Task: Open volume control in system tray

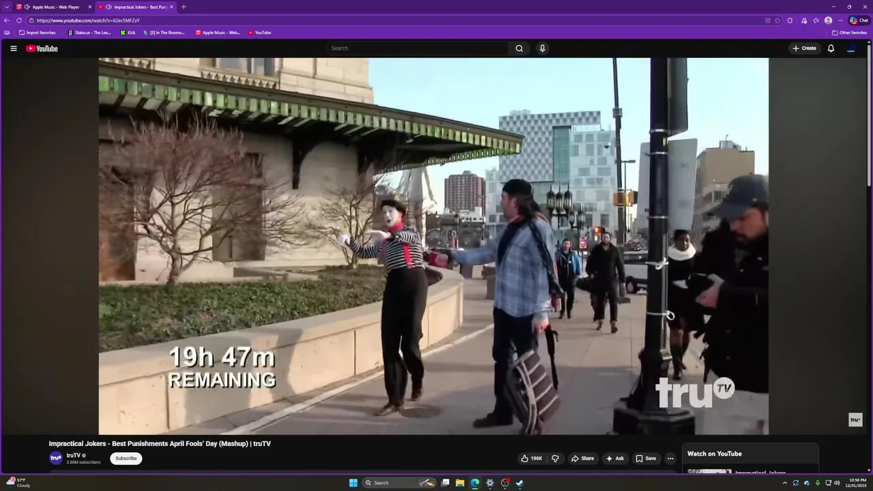Action: tap(837, 483)
